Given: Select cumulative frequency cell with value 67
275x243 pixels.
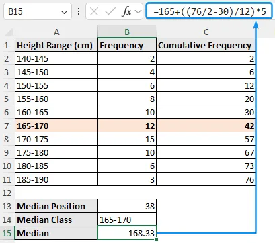Looking at the screenshot, I should 206,152.
